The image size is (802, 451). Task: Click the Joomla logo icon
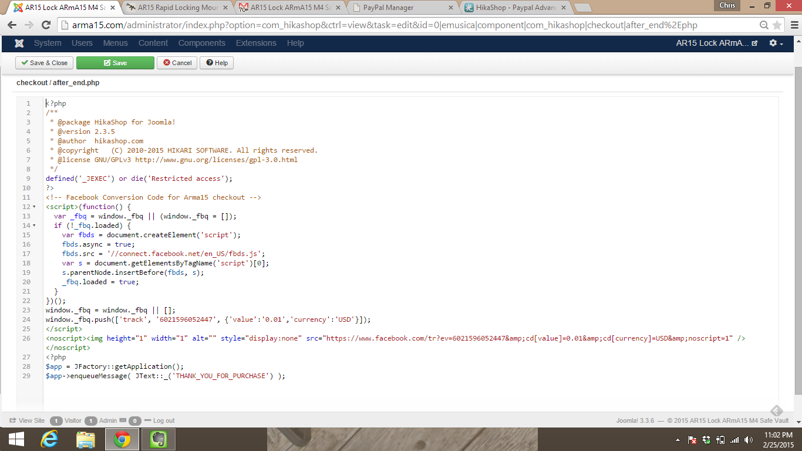(x=19, y=43)
